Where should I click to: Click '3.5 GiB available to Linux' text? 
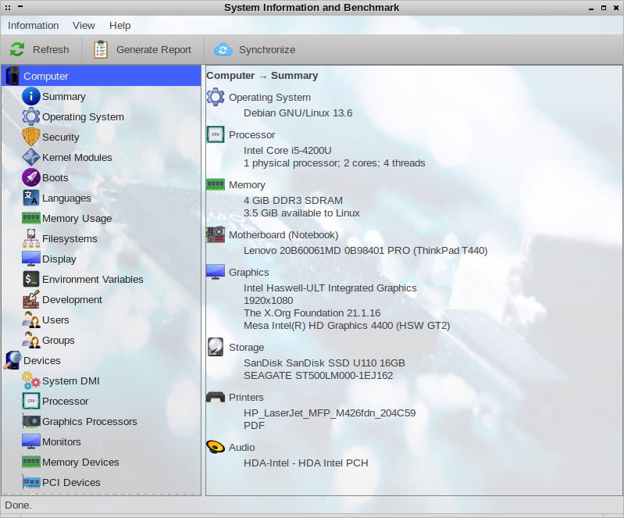pos(301,213)
